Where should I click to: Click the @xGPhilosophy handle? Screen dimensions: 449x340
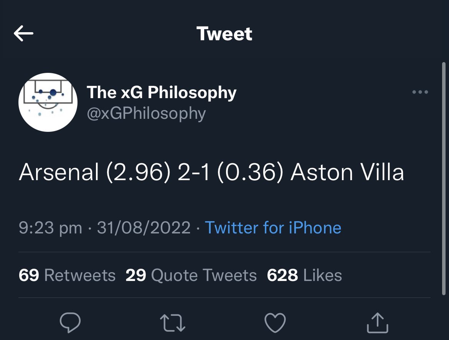click(x=146, y=114)
